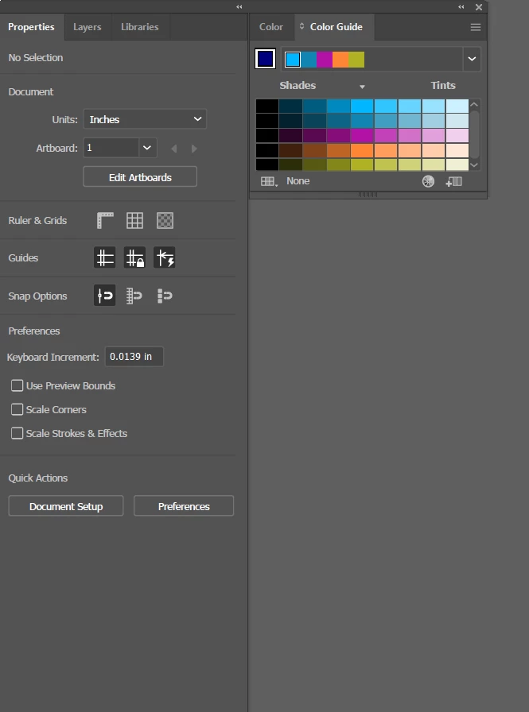Click the Tints column header label
The image size is (529, 712).
coord(443,85)
